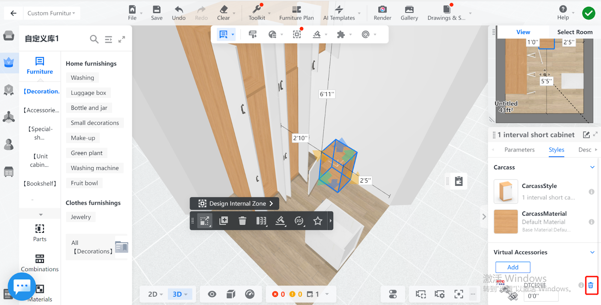Open the Gallery from the top toolbar
601x305 pixels.
409,10
